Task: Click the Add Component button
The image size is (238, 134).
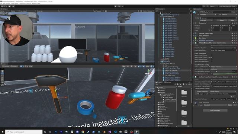Action: tap(215, 110)
